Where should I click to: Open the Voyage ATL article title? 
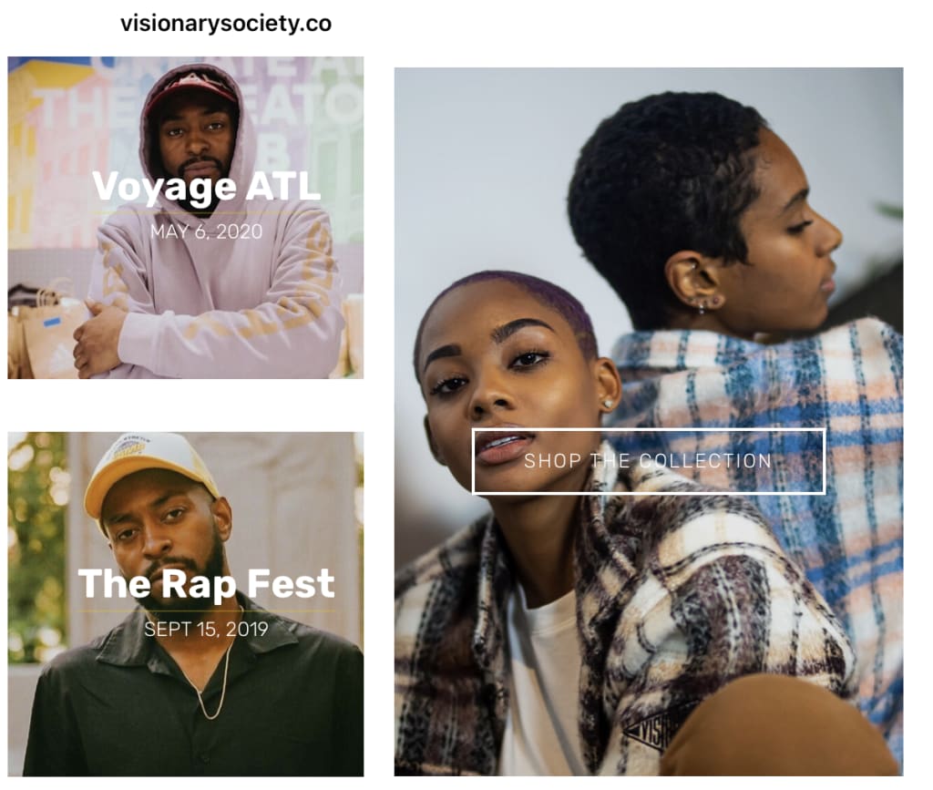pos(207,188)
